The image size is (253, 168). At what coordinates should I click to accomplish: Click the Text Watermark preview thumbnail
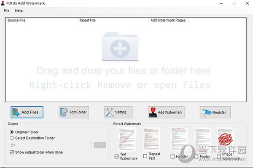click(x=127, y=139)
